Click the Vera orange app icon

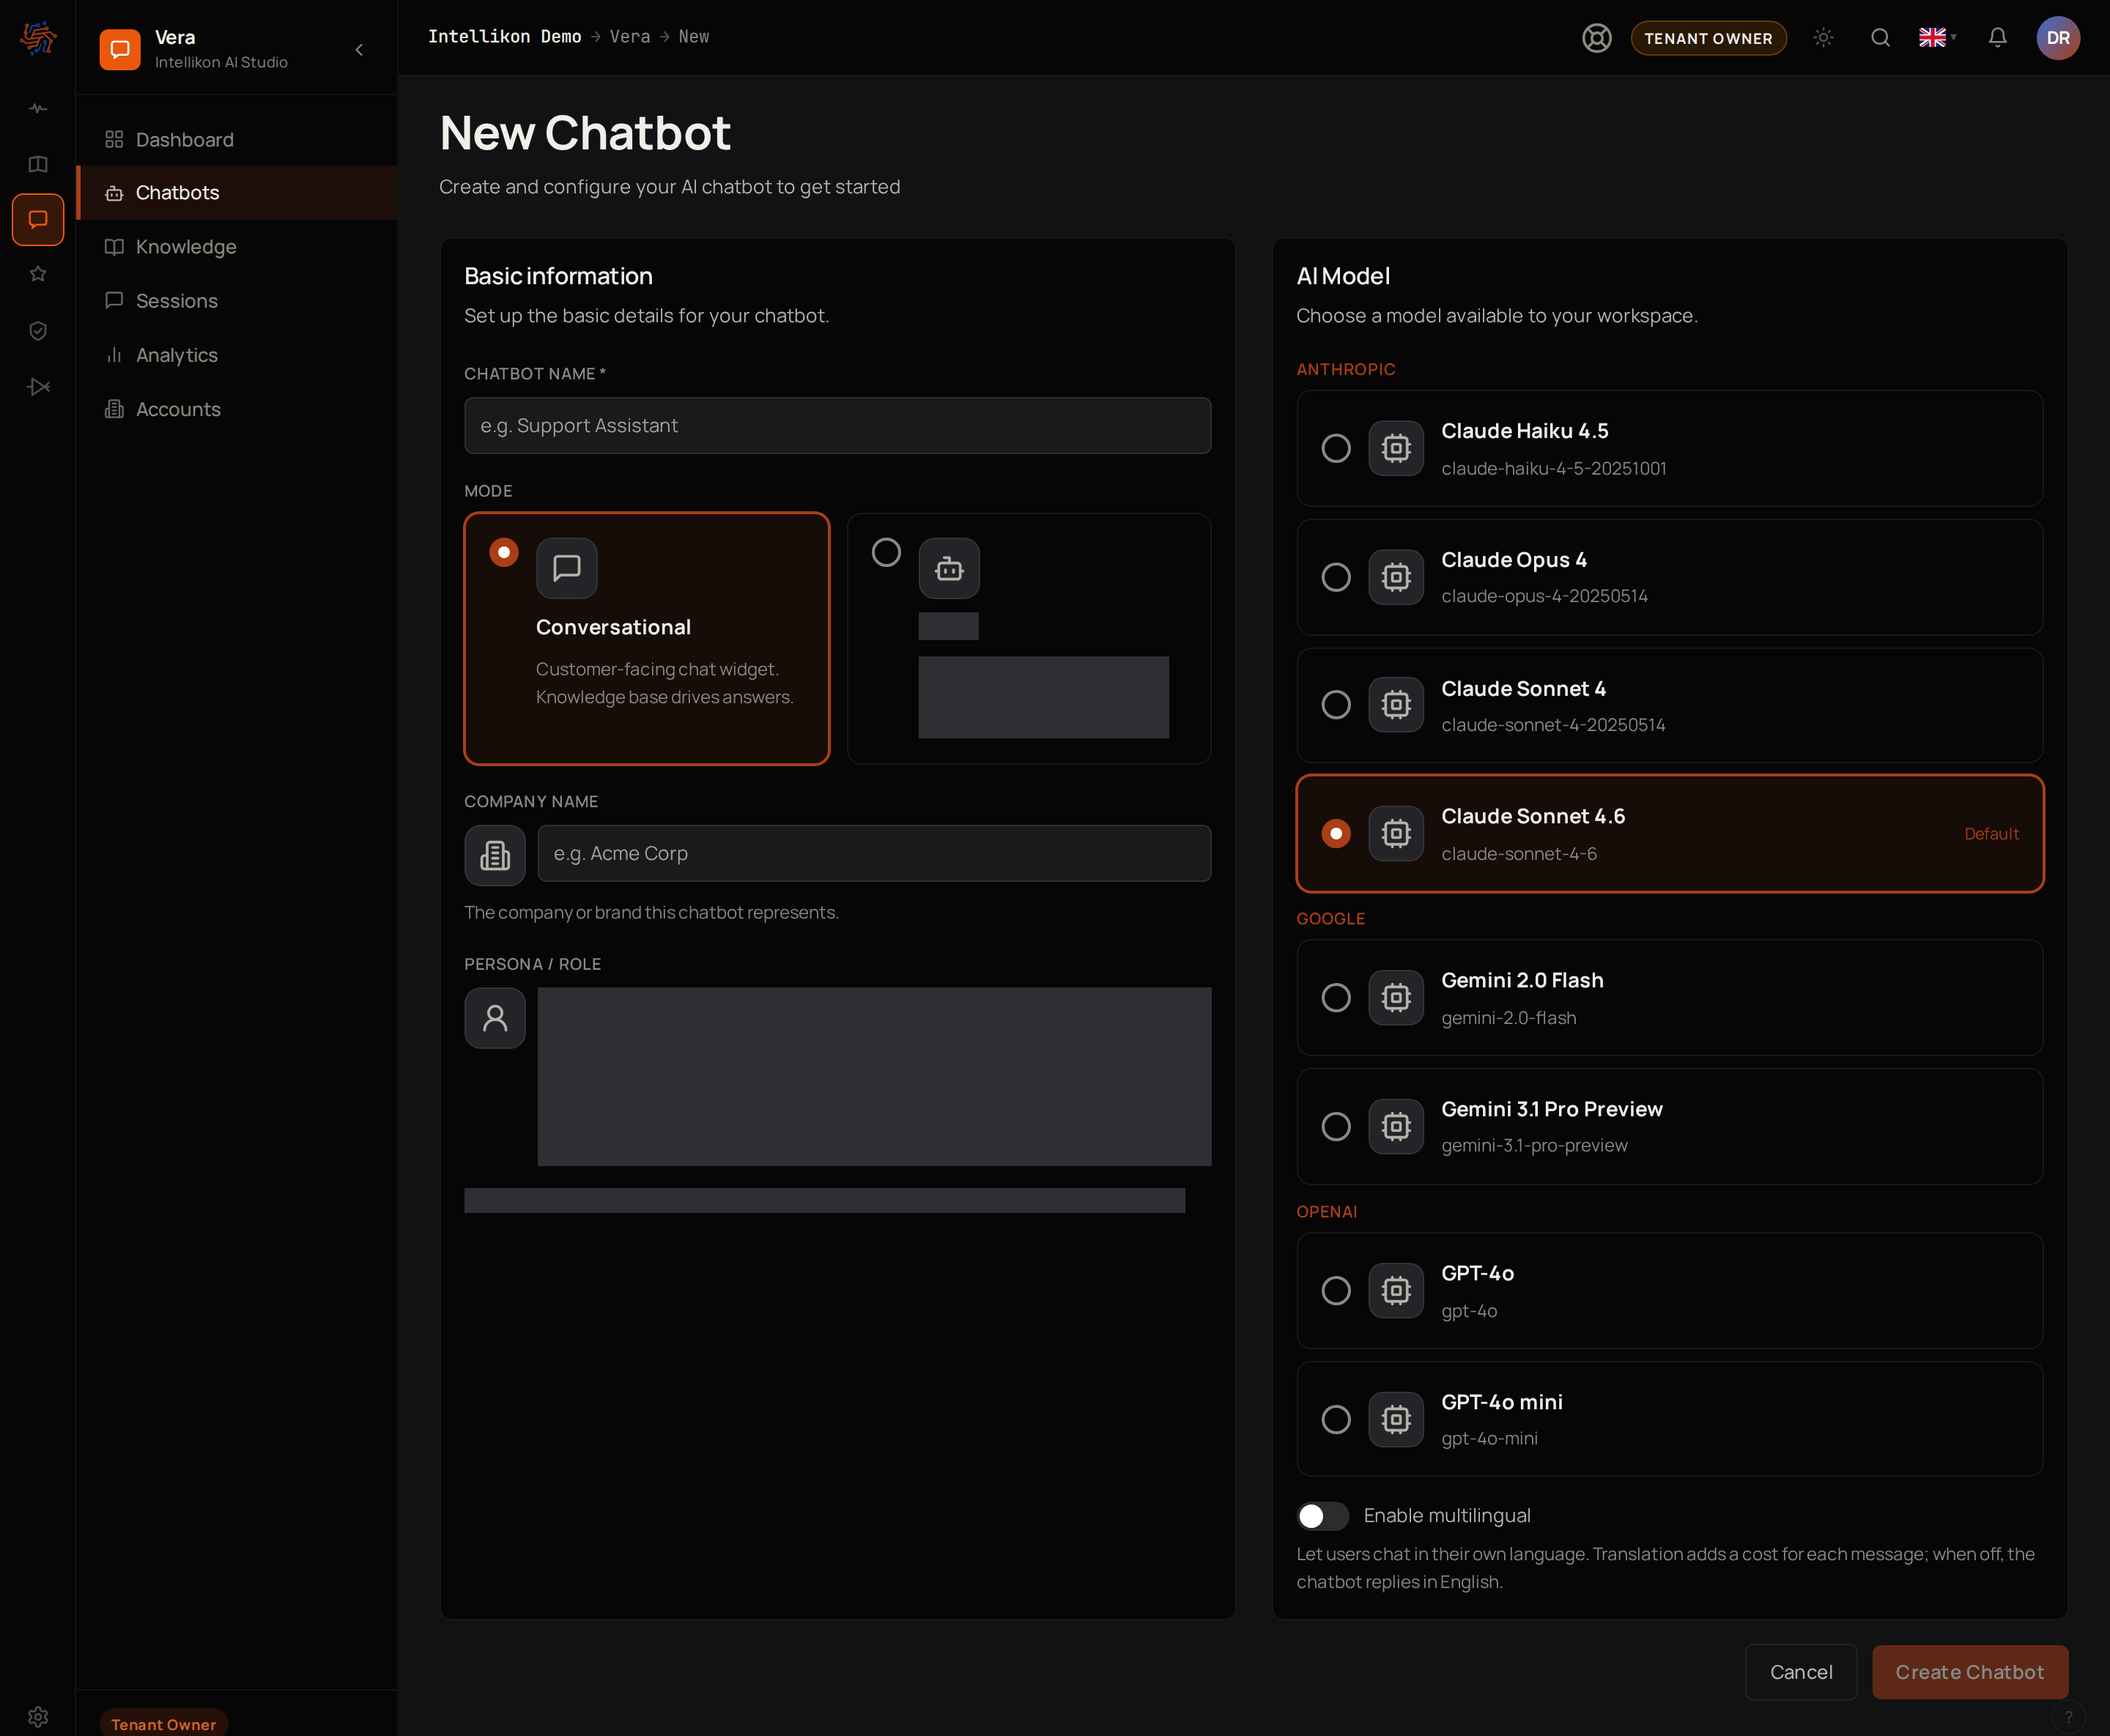click(x=120, y=49)
